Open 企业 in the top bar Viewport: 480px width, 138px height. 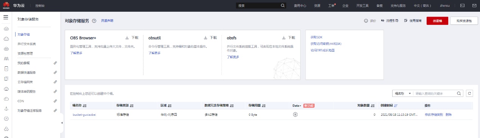[345, 6]
